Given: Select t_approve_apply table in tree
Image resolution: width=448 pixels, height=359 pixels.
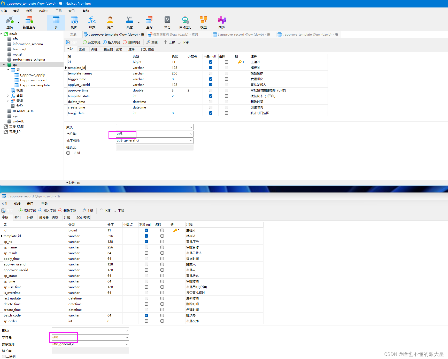Looking at the screenshot, I should (x=32, y=75).
